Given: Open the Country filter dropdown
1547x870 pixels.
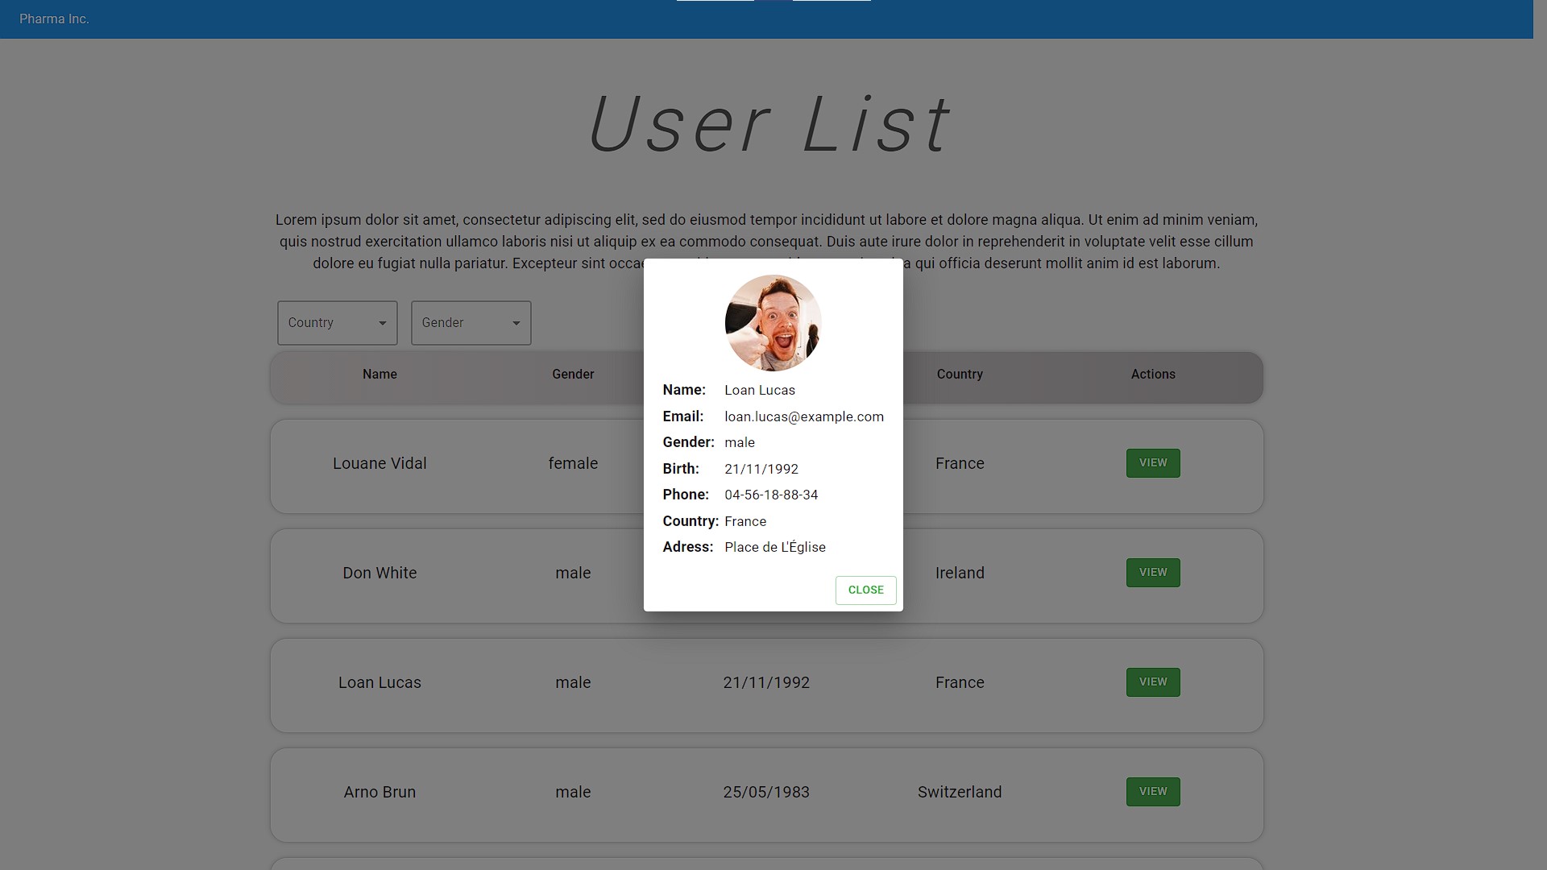Looking at the screenshot, I should click(x=337, y=323).
